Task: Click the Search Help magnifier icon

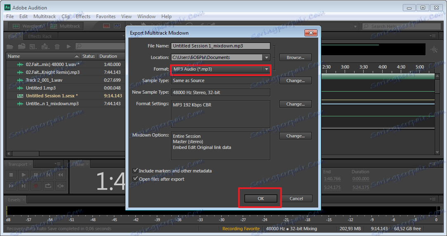Action: 366,26
